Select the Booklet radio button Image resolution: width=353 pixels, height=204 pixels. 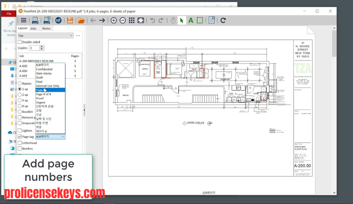[x=20, y=111]
